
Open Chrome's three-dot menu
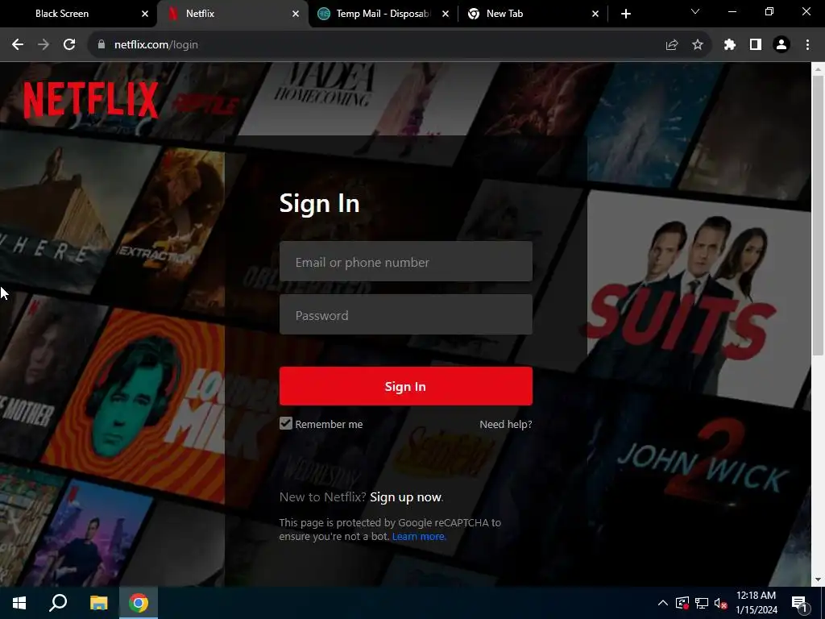(x=807, y=45)
